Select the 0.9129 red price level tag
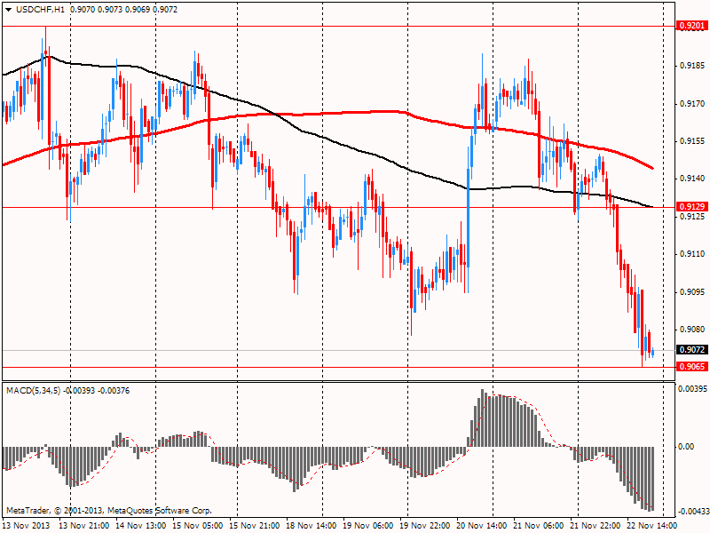Viewport: 710px width, 533px height. click(692, 207)
